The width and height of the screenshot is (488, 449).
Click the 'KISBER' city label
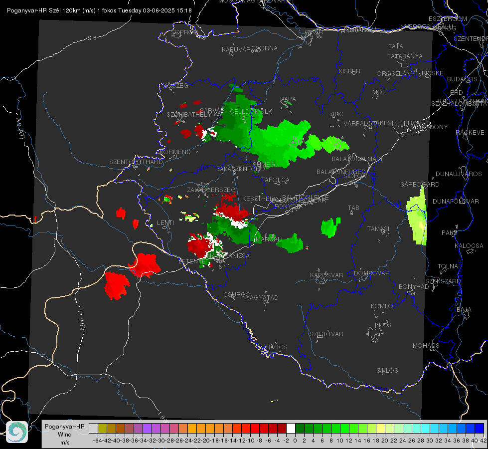click(349, 71)
